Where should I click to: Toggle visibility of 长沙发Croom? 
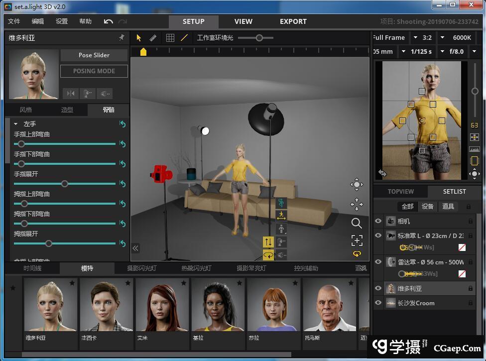(x=378, y=303)
